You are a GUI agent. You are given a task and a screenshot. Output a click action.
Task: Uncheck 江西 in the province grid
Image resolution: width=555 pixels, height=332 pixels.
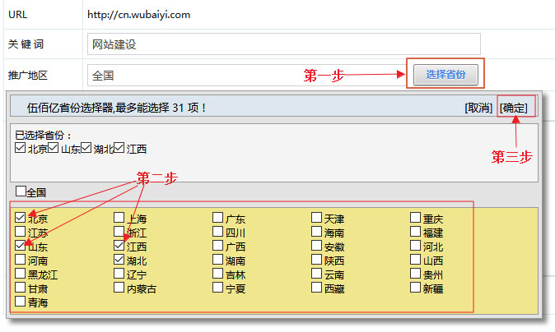pyautogui.click(x=119, y=246)
